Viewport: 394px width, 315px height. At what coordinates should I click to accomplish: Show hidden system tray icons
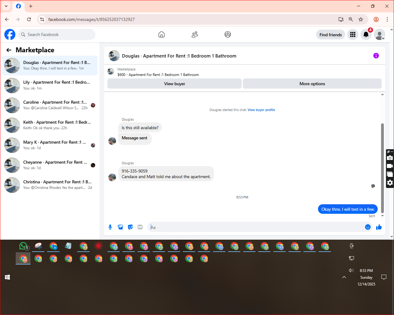point(344,277)
